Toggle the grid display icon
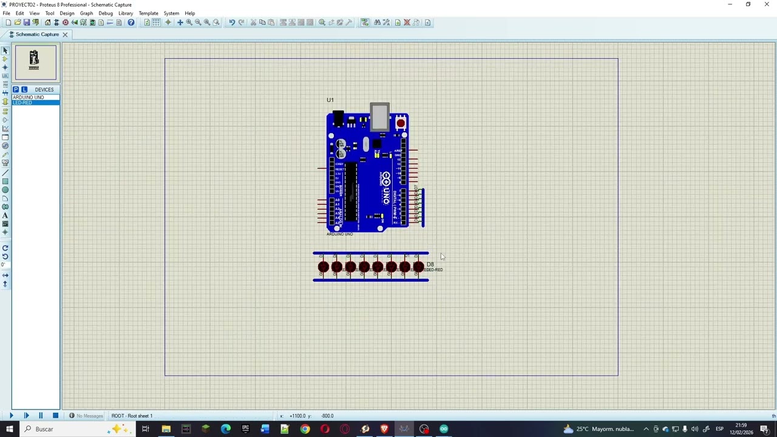The image size is (777, 437). 156,22
